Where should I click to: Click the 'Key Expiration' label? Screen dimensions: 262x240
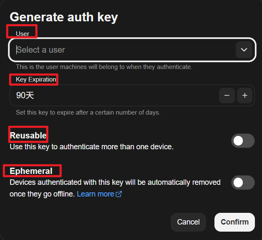pyautogui.click(x=36, y=79)
